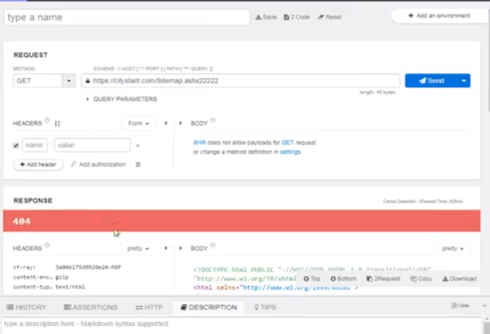The height and width of the screenshot is (334, 490).
Task: Click response HEADERS help icon
Action: 47,245
